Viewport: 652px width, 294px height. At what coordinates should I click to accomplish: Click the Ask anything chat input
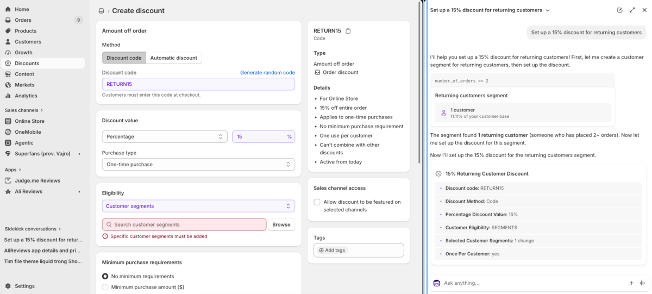click(x=532, y=283)
